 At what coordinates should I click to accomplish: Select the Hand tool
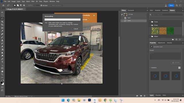[x=2, y=71]
